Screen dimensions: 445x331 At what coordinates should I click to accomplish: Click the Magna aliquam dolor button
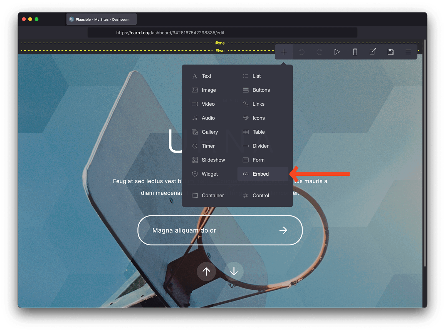tap(220, 230)
